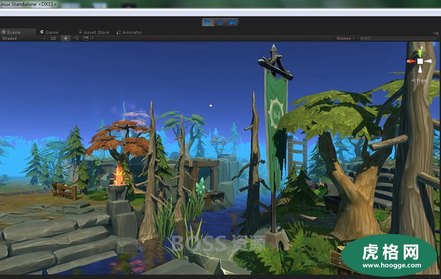Switch to the Scene tab
Viewport: 441px width, 279px height.
(x=18, y=32)
